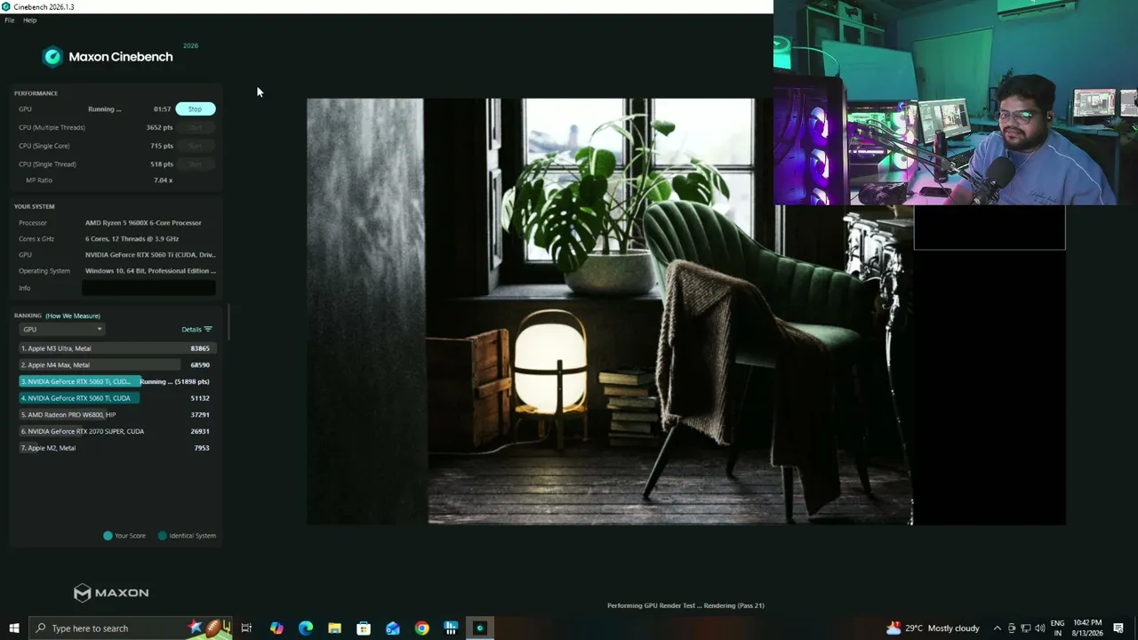This screenshot has height=640, width=1138.
Task: Click the CPU (Single Core) Start button
Action: pyautogui.click(x=195, y=146)
